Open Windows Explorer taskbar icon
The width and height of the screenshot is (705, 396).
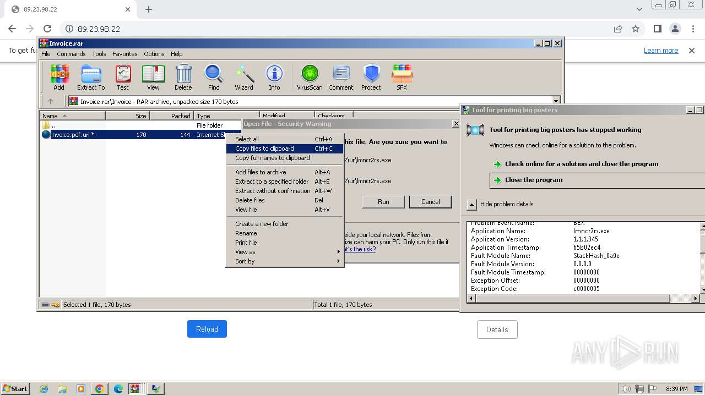[x=62, y=389]
